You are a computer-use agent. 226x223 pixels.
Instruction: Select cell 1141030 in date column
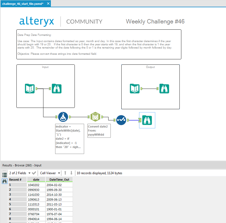click(36, 194)
